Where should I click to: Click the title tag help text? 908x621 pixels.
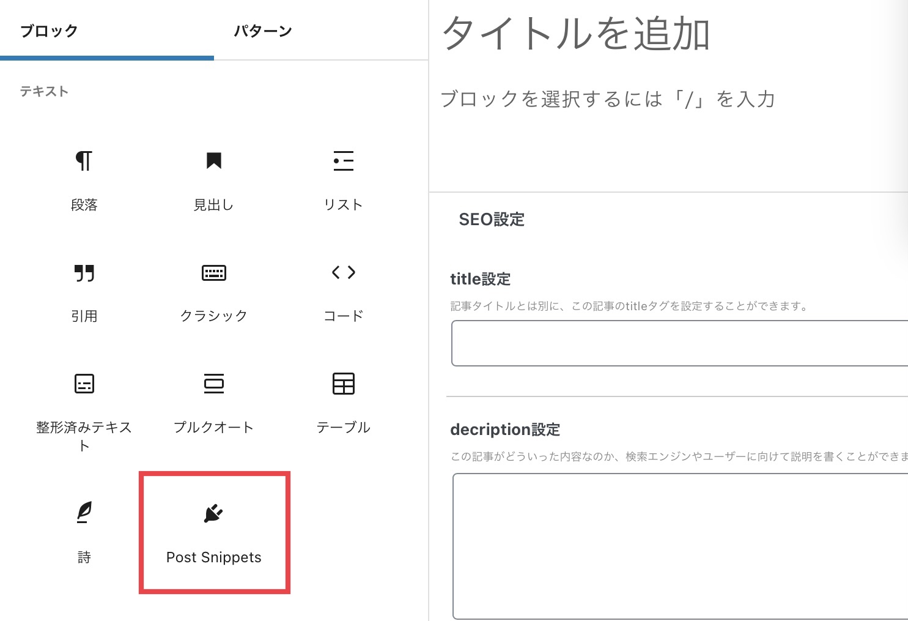pyautogui.click(x=630, y=306)
